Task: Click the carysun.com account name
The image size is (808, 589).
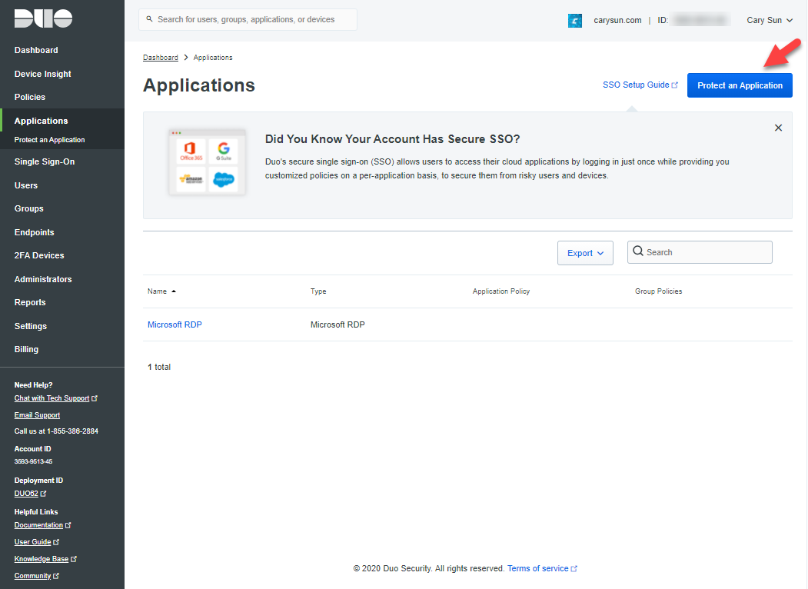Action: click(x=617, y=20)
